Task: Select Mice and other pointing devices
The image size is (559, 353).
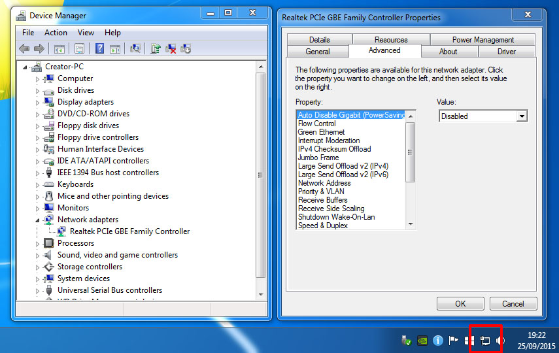Action: coord(113,196)
